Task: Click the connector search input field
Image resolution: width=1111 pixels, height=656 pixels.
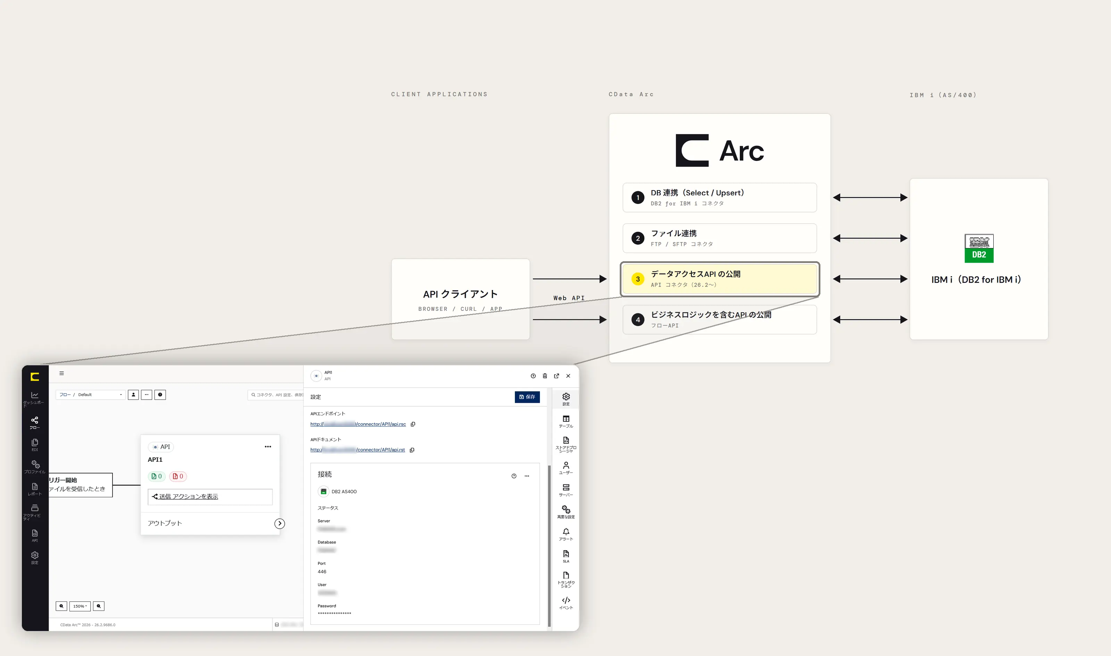Action: [276, 395]
